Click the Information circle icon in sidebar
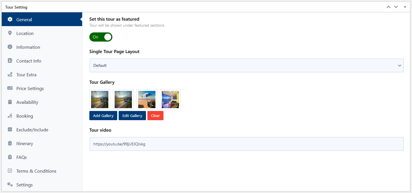This screenshot has height=193, width=412. pos(10,47)
